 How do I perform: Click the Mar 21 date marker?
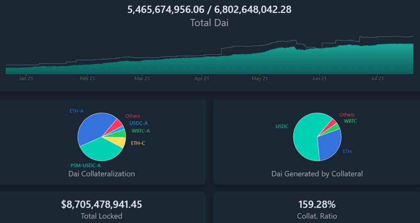142,78
